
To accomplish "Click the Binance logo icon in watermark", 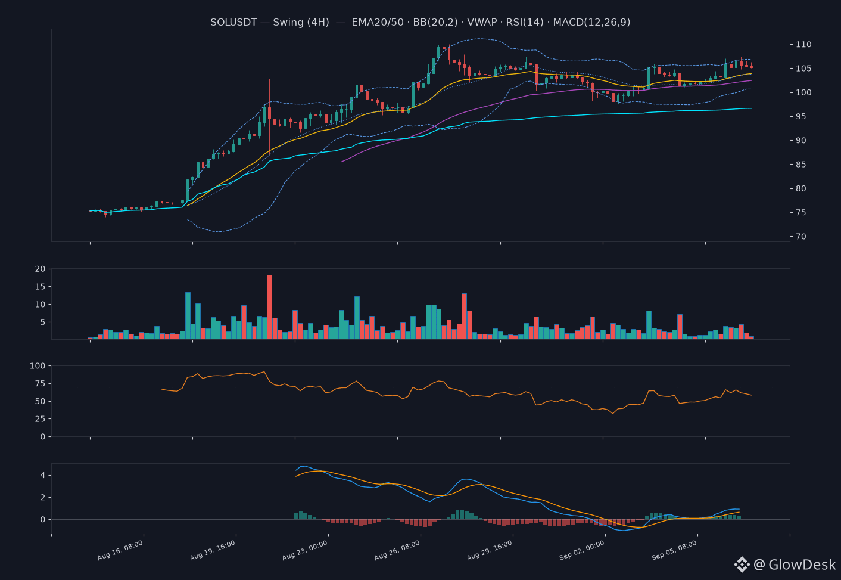I will pyautogui.click(x=742, y=565).
